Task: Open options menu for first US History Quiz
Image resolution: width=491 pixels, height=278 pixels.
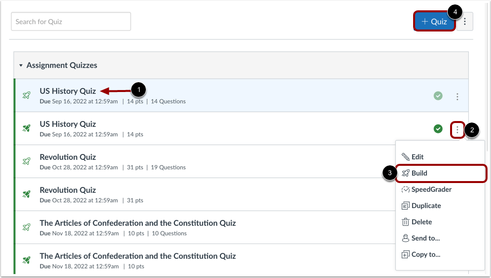Action: [457, 96]
